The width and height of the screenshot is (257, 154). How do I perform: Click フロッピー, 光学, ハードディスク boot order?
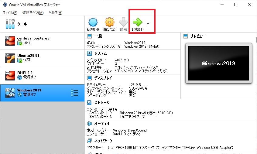[x=137, y=67]
